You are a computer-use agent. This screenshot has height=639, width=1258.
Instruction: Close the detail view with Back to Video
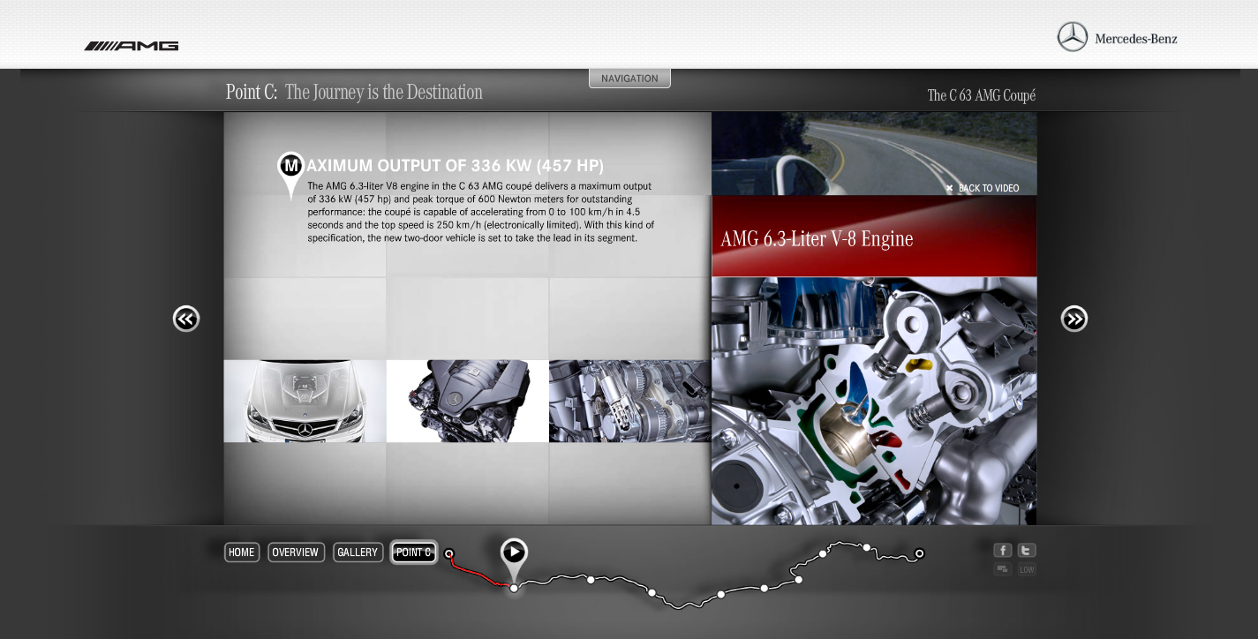[x=983, y=188]
